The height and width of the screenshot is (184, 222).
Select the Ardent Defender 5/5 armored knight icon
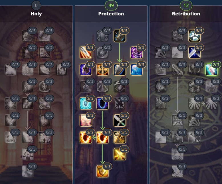tap(120, 137)
